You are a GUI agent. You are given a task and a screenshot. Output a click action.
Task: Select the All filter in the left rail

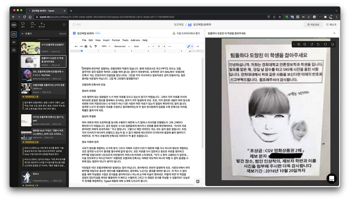[14, 42]
